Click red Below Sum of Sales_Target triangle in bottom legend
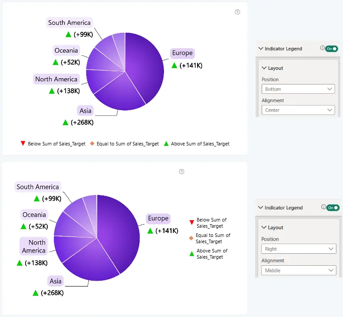Image resolution: width=343 pixels, height=317 pixels. coord(23,144)
